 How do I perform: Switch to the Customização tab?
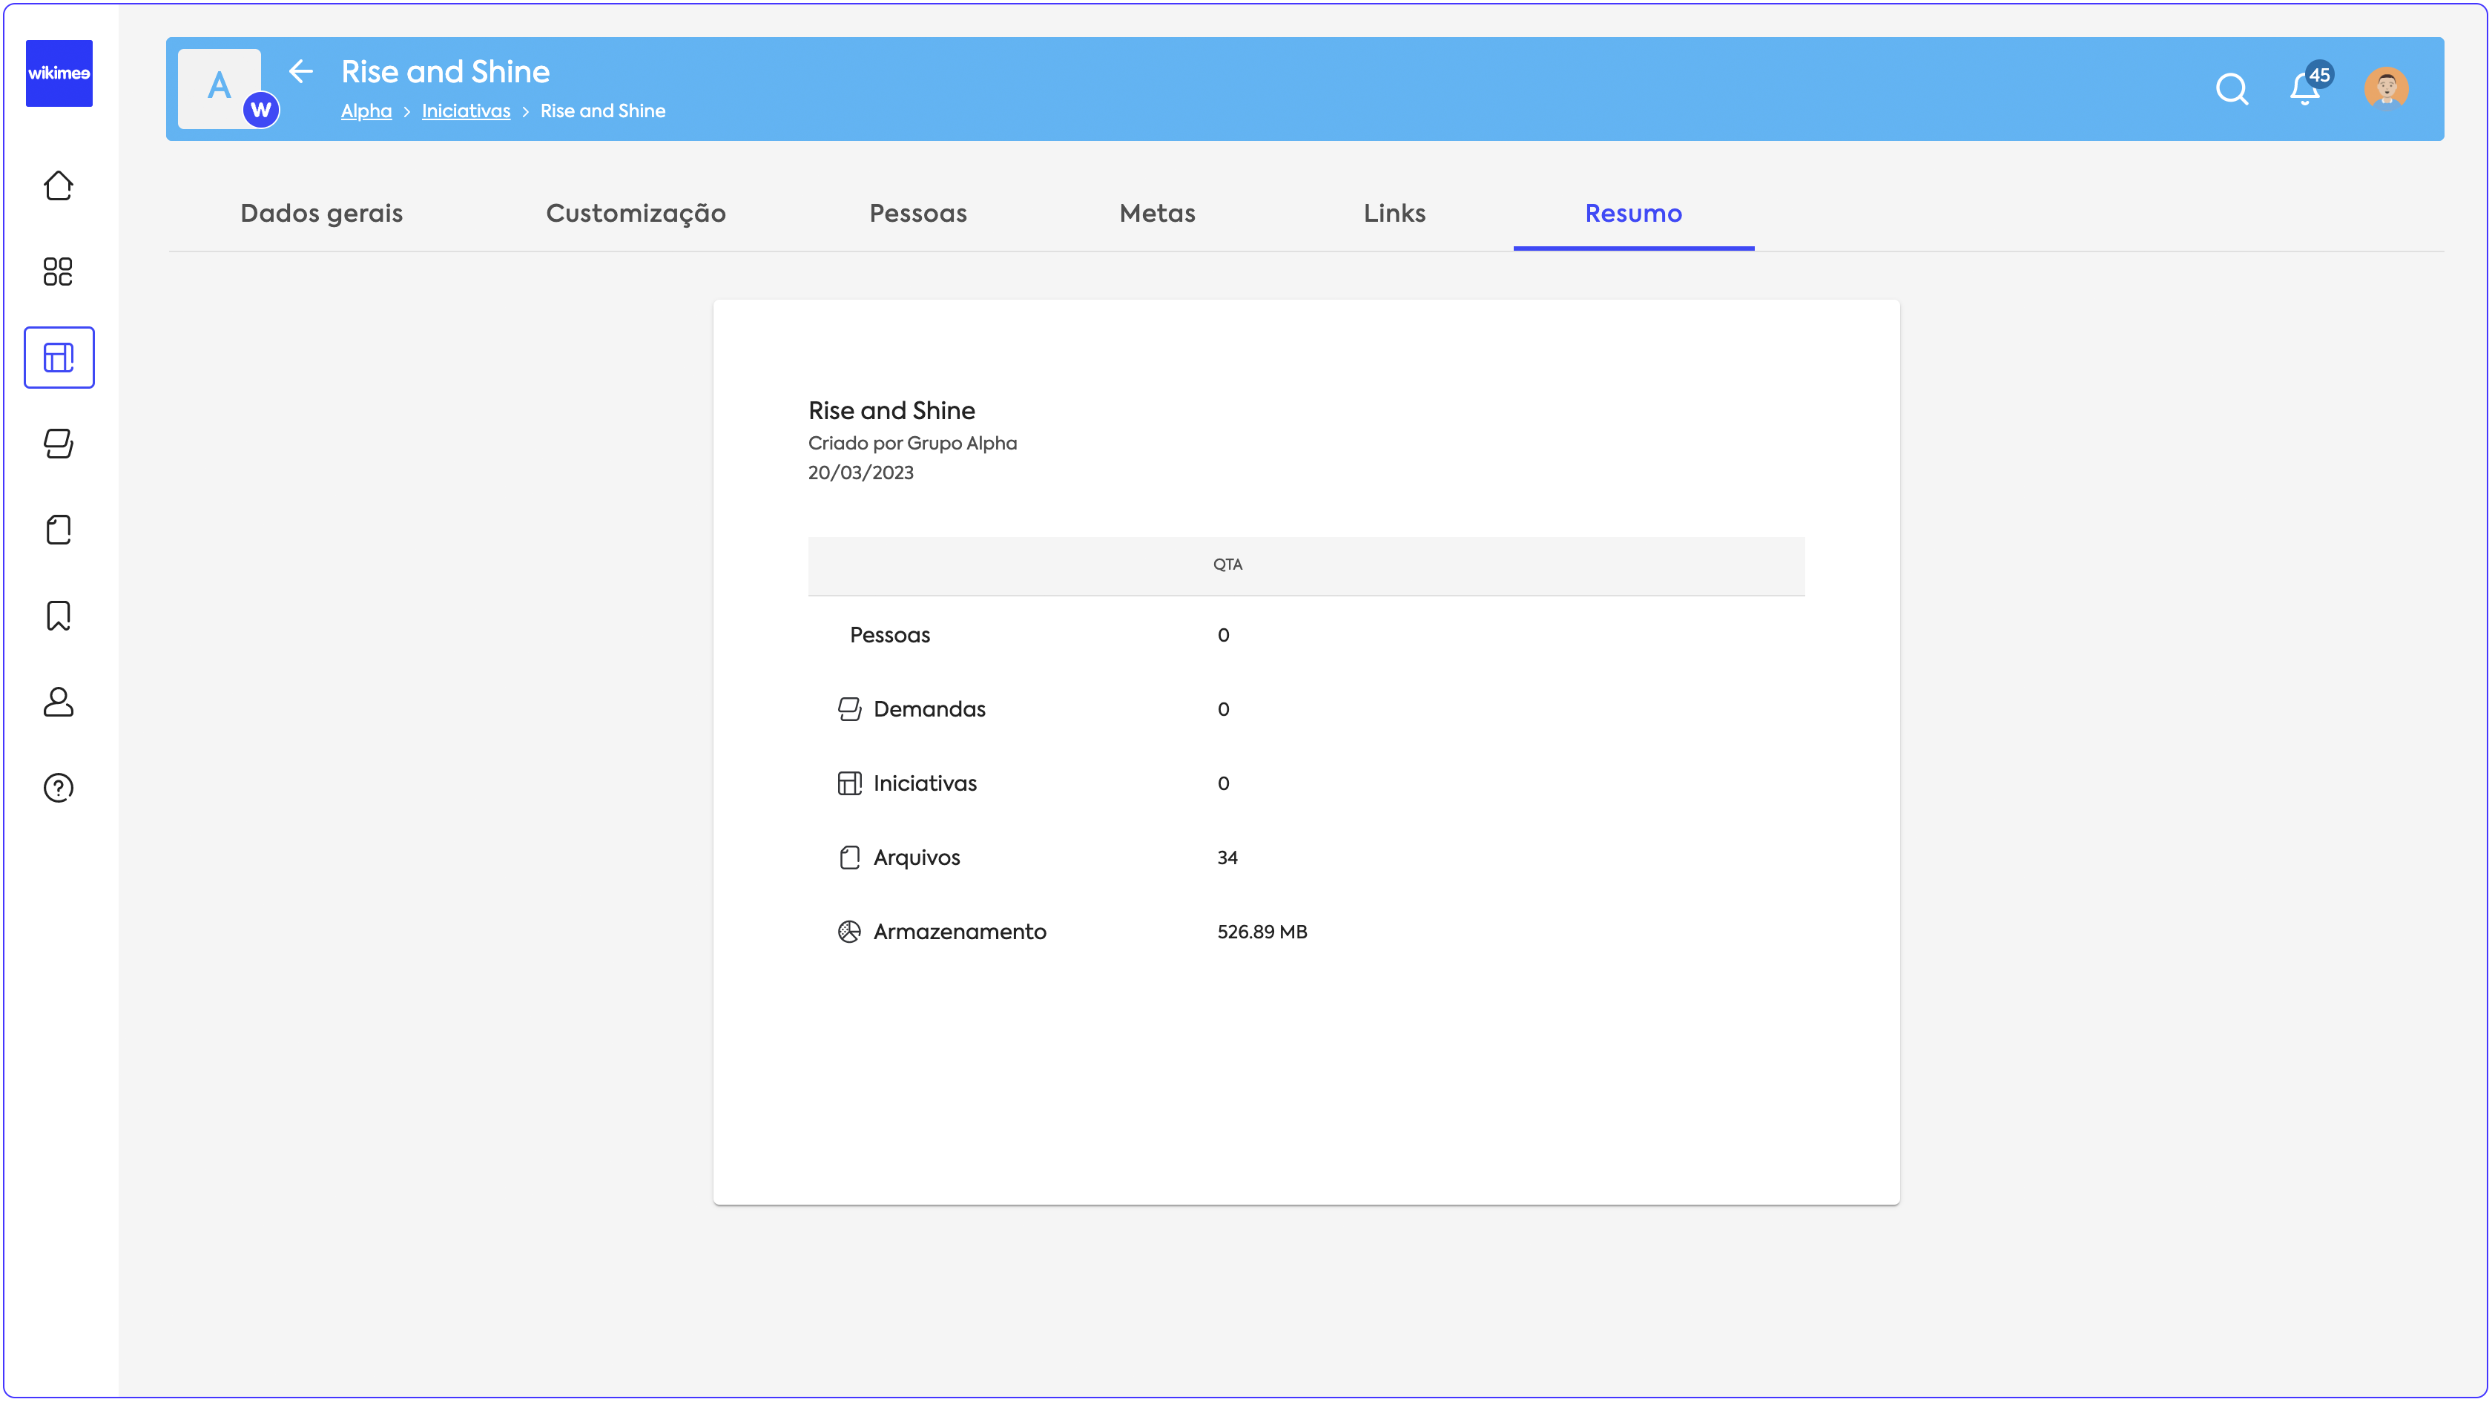(x=636, y=214)
